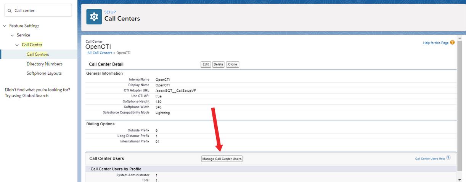Collapse the Service tree node
Image resolution: width=466 pixels, height=182 pixels.
tap(12, 35)
